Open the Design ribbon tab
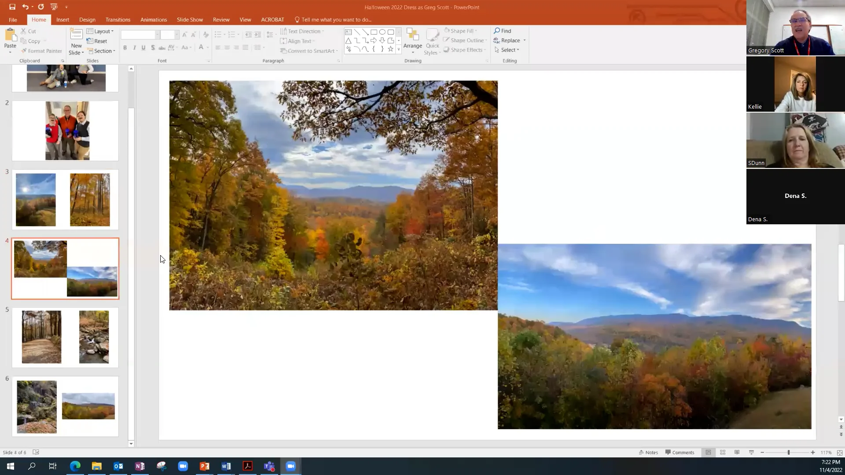845x475 pixels. pyautogui.click(x=87, y=19)
